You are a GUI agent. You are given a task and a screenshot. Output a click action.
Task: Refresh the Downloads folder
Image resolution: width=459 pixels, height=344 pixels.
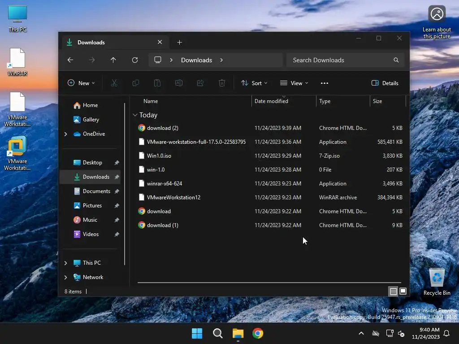click(135, 60)
